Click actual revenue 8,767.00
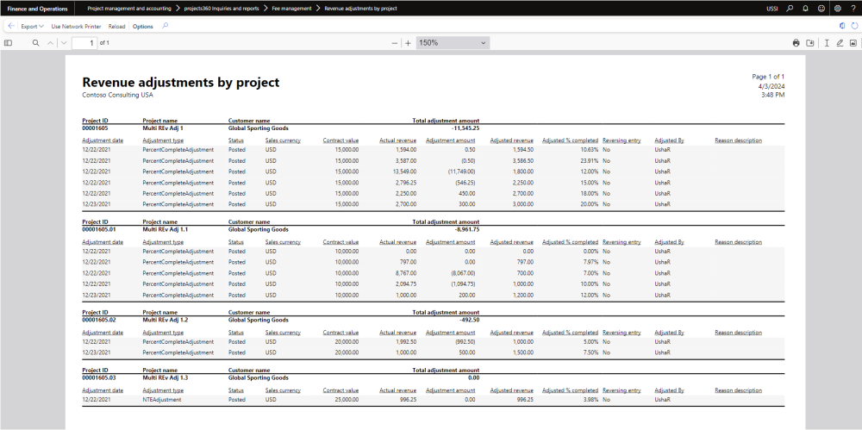The image size is (862, 430). pos(406,273)
